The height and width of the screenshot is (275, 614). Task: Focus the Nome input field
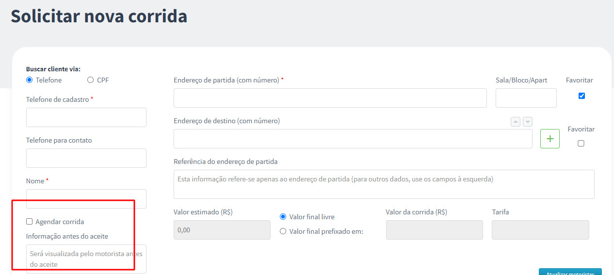tap(86, 199)
